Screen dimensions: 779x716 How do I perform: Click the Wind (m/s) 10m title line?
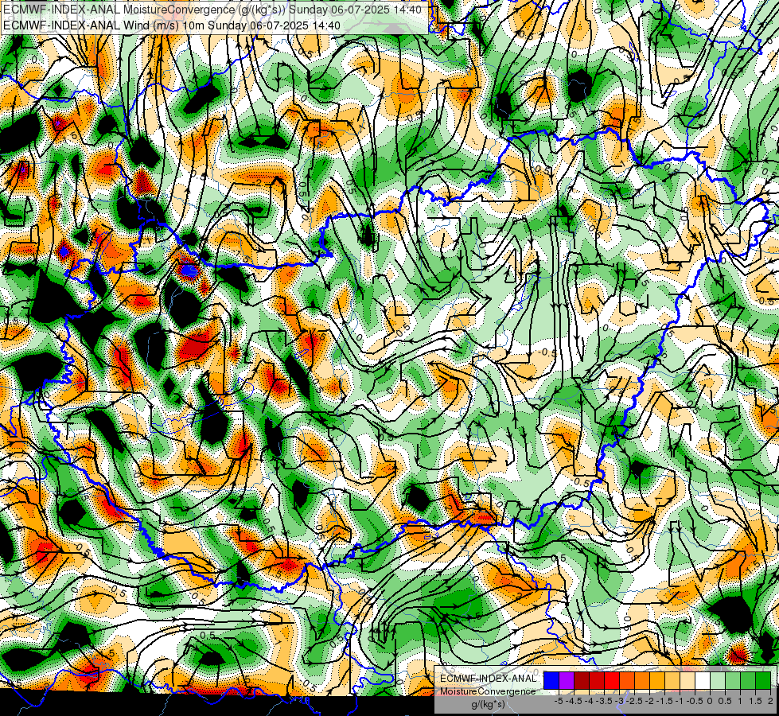pyautogui.click(x=171, y=25)
